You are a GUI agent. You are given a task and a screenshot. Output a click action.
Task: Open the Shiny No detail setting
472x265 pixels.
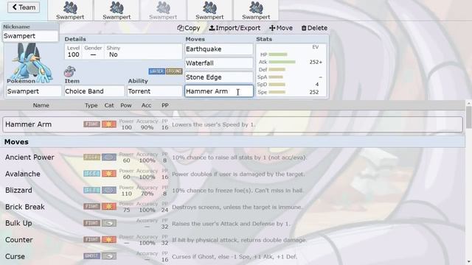pyautogui.click(x=113, y=52)
